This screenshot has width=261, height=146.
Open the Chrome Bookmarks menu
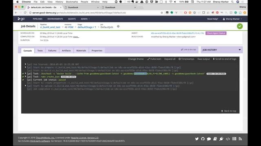(72, 2)
